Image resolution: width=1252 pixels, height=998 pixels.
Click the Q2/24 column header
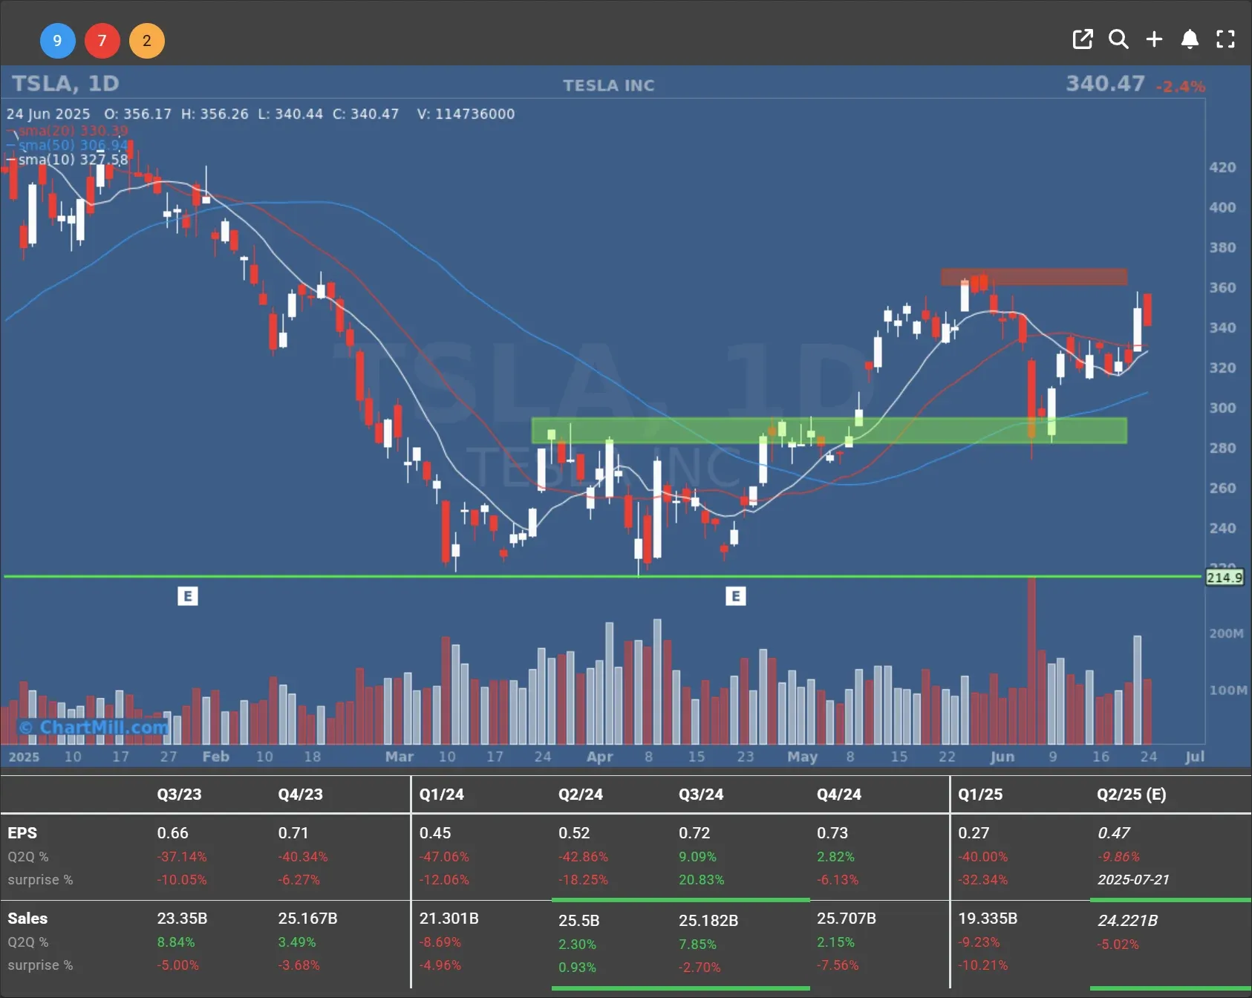tap(581, 795)
